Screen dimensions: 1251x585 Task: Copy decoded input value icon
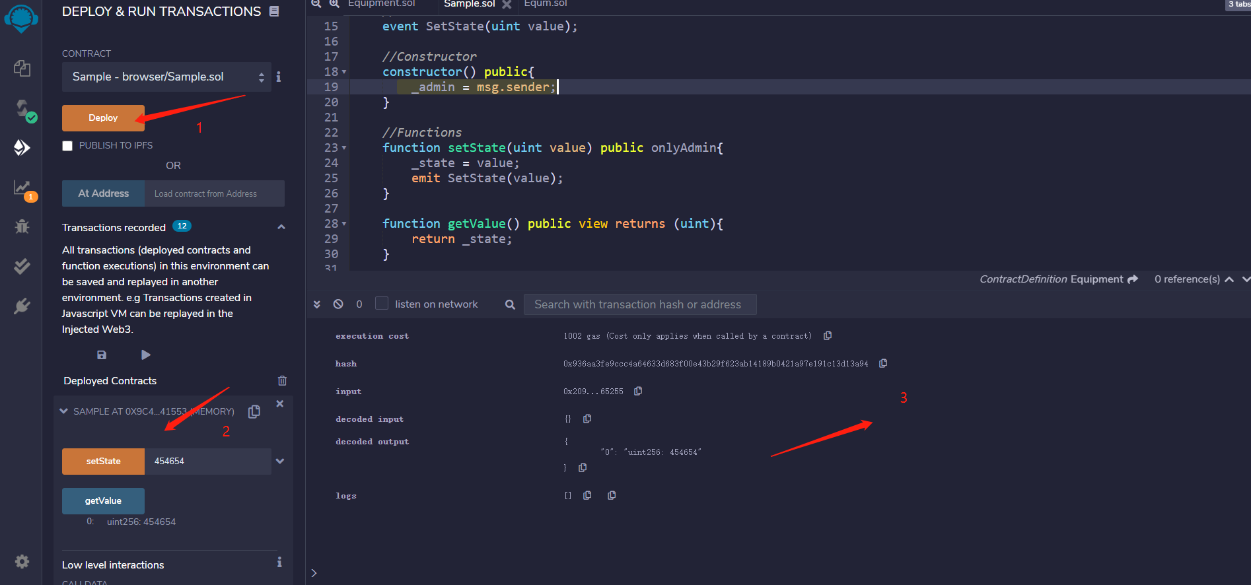(x=587, y=419)
